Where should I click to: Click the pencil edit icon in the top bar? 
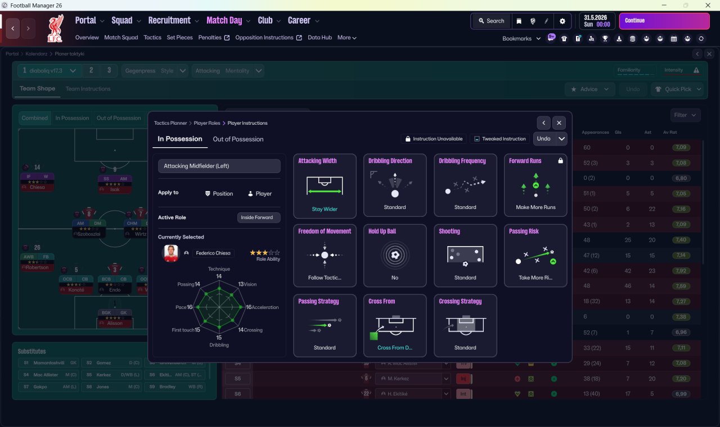[x=547, y=21]
